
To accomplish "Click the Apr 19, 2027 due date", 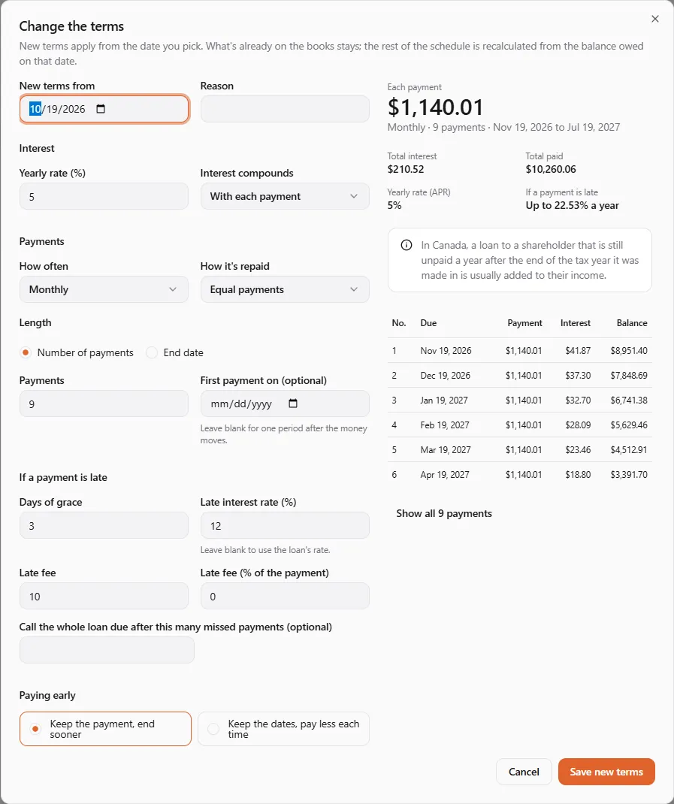I will point(445,475).
